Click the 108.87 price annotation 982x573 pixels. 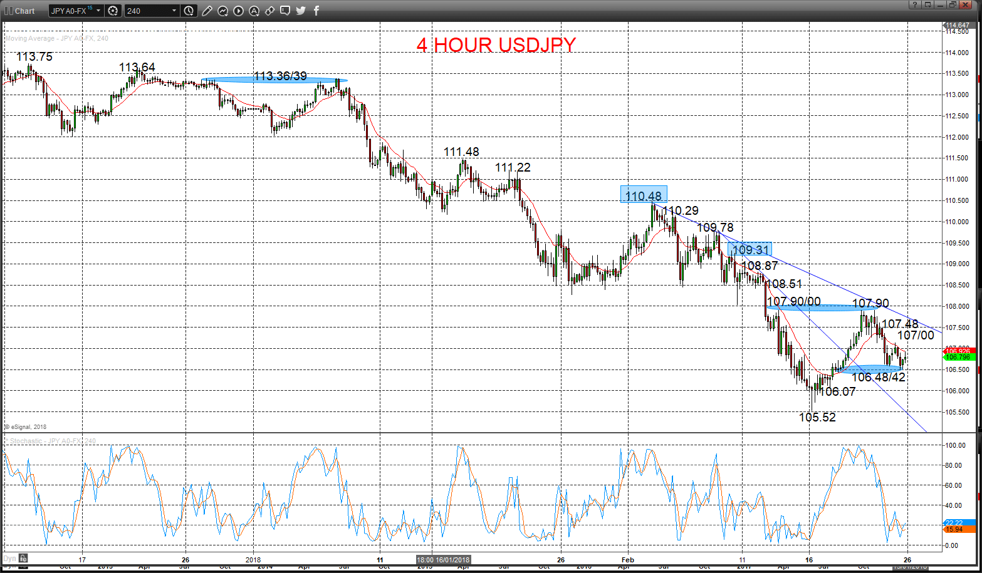pyautogui.click(x=760, y=266)
